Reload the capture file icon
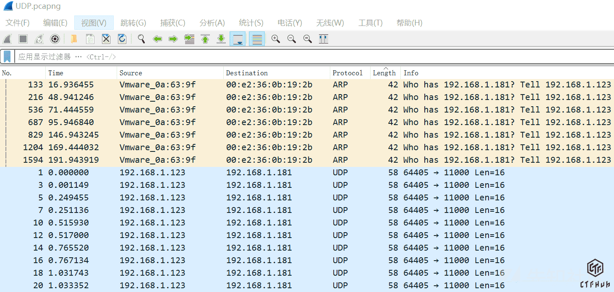Screen dimensions: 614x292 point(122,39)
